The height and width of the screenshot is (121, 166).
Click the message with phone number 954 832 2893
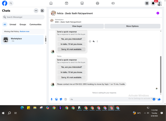click(x=91, y=84)
